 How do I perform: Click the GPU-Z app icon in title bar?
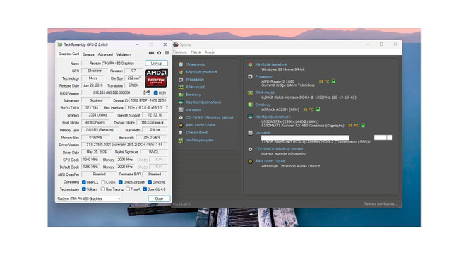[x=60, y=44]
